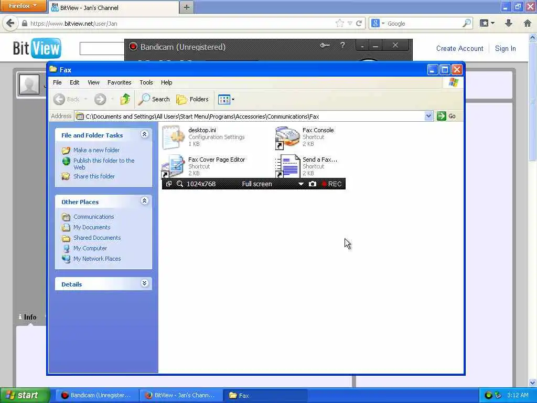Select the desktop.ini file icon
Image resolution: width=537 pixels, height=403 pixels.
click(x=173, y=137)
